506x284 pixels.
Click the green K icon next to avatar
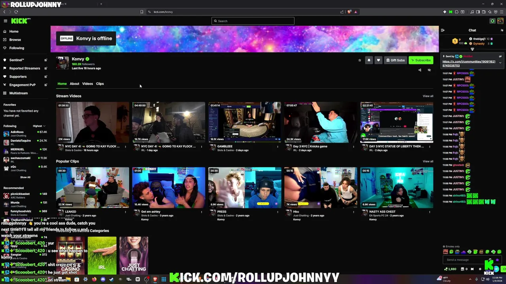click(x=493, y=21)
